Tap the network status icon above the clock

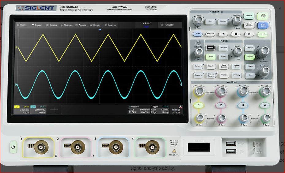click(180, 107)
